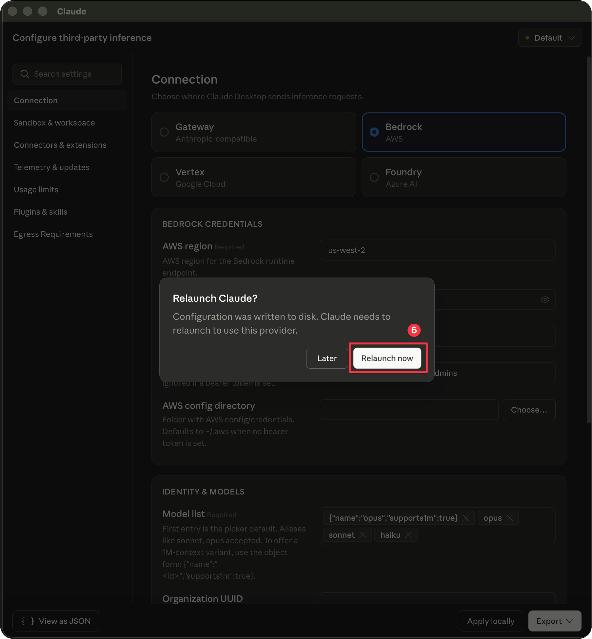The width and height of the screenshot is (592, 639).
Task: Select the Vertex Google Cloud radio option
Action: click(x=254, y=177)
